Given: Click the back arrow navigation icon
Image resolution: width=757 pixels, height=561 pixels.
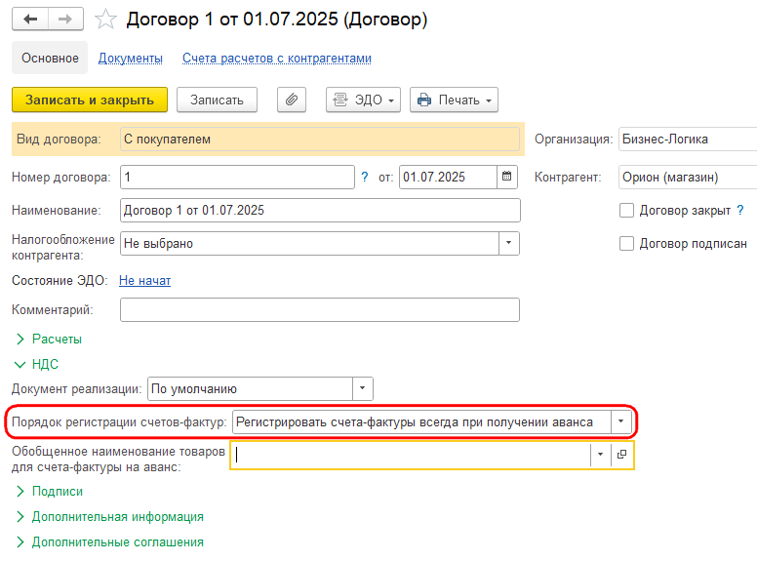Looking at the screenshot, I should click(x=30, y=20).
